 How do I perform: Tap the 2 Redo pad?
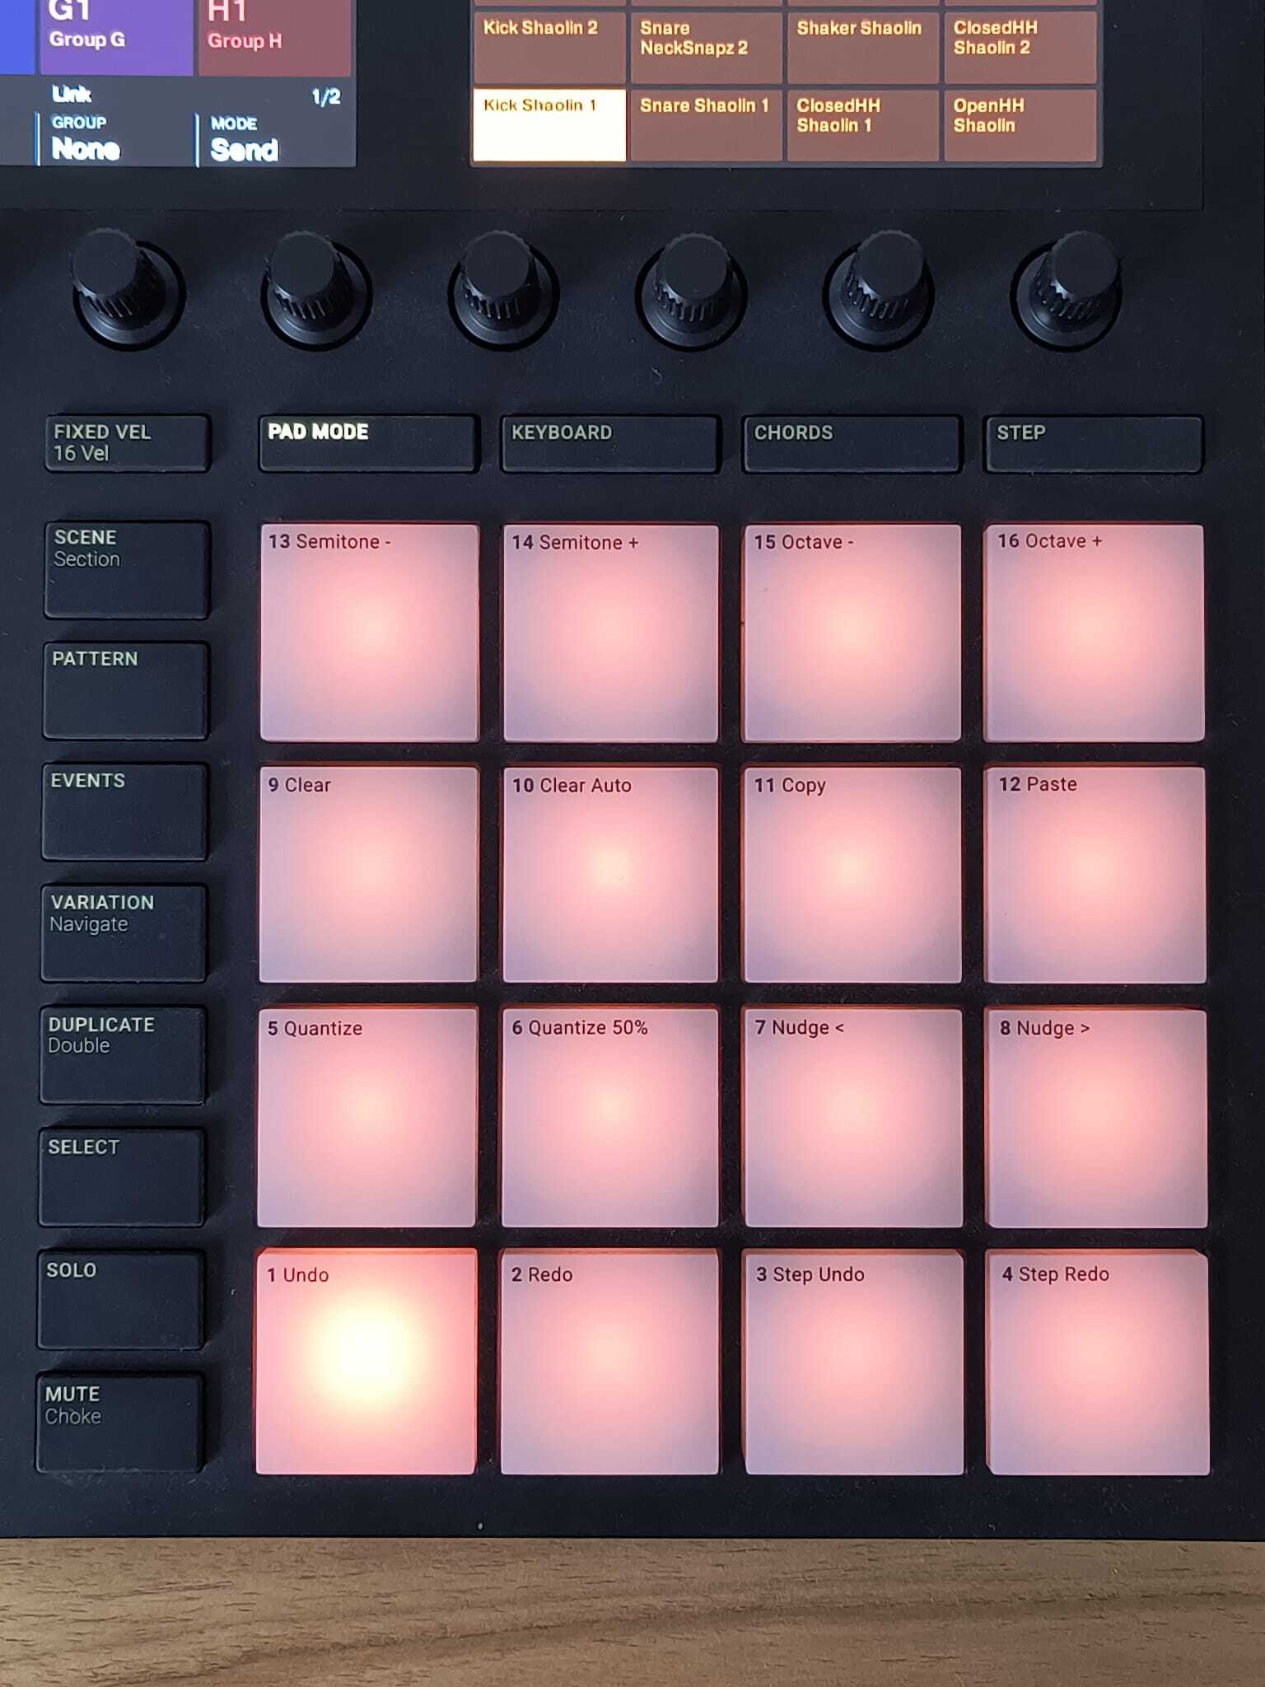(609, 1362)
